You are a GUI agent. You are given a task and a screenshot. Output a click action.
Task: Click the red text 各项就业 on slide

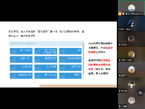click(x=106, y=60)
